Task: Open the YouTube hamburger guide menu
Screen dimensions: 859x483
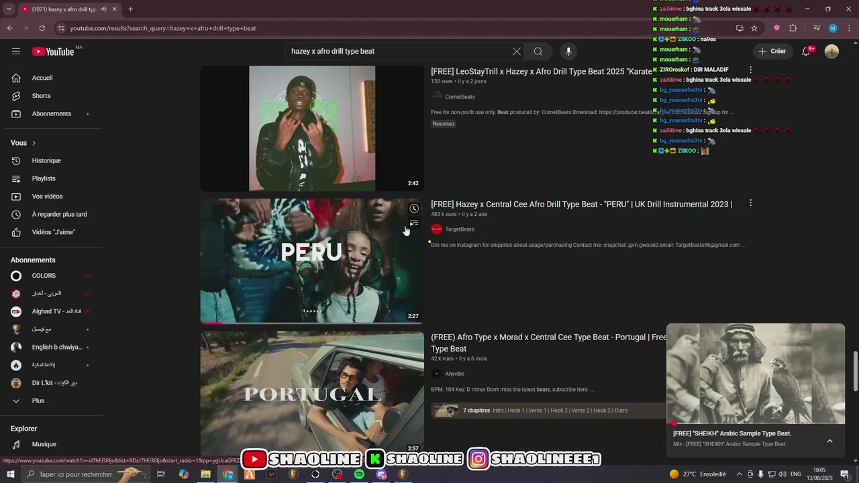Action: click(x=16, y=52)
